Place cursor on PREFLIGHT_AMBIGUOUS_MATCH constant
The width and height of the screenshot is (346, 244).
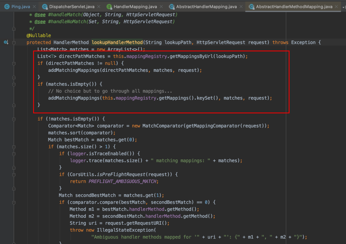123,181
